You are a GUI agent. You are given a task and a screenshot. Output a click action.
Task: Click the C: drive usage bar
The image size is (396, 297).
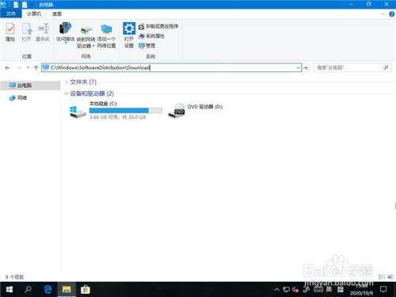126,110
